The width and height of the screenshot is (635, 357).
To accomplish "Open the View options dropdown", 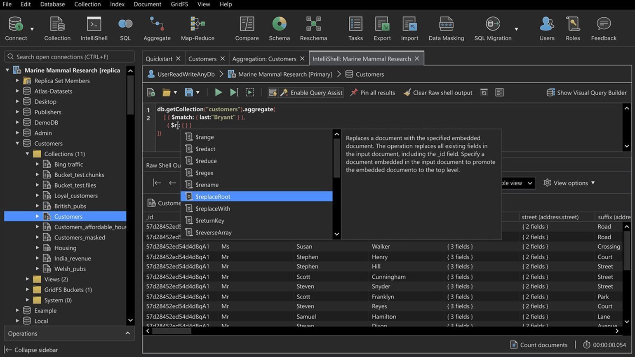I will click(x=569, y=183).
